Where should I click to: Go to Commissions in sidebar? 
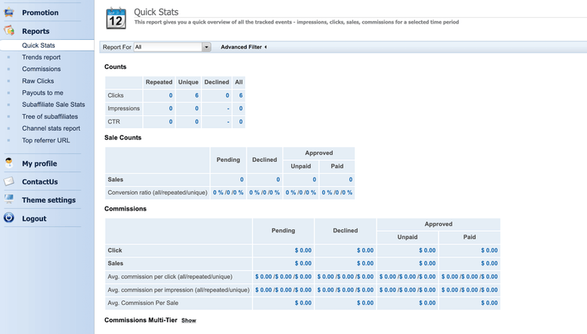(x=41, y=69)
